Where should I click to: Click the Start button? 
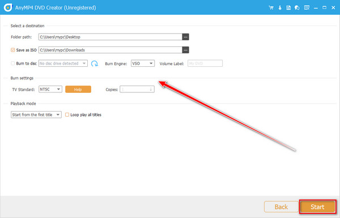click(x=317, y=207)
